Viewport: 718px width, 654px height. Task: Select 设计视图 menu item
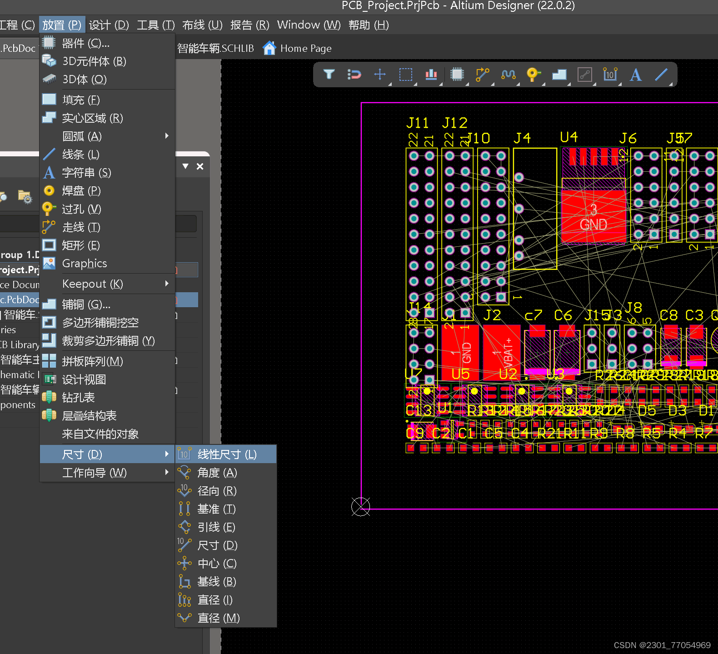[x=107, y=379]
